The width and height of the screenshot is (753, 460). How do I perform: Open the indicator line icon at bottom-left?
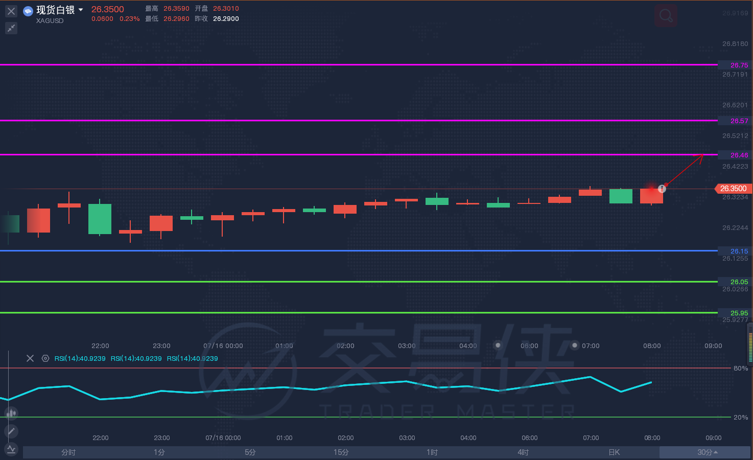[x=11, y=449]
